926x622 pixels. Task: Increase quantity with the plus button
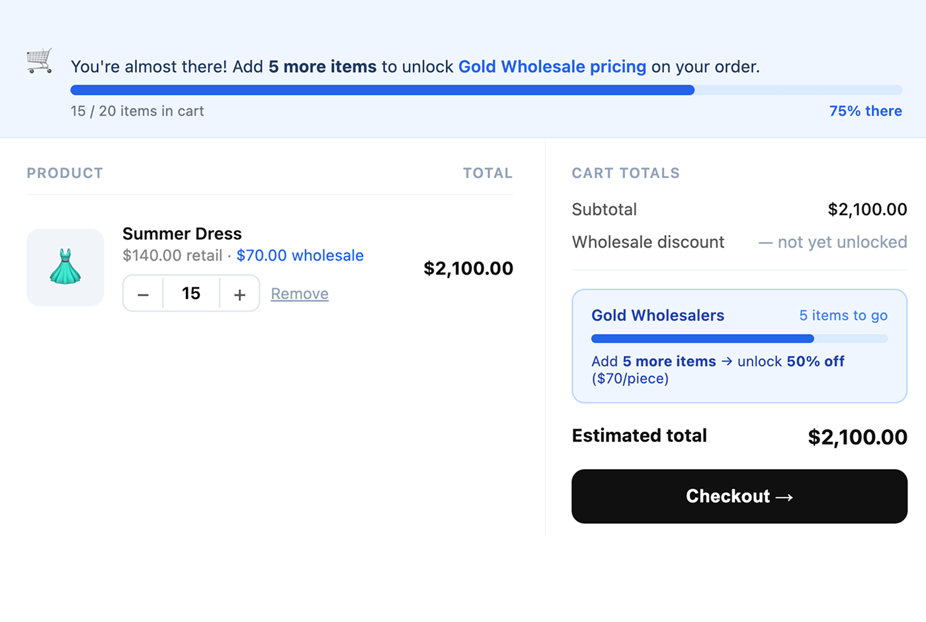(x=239, y=293)
